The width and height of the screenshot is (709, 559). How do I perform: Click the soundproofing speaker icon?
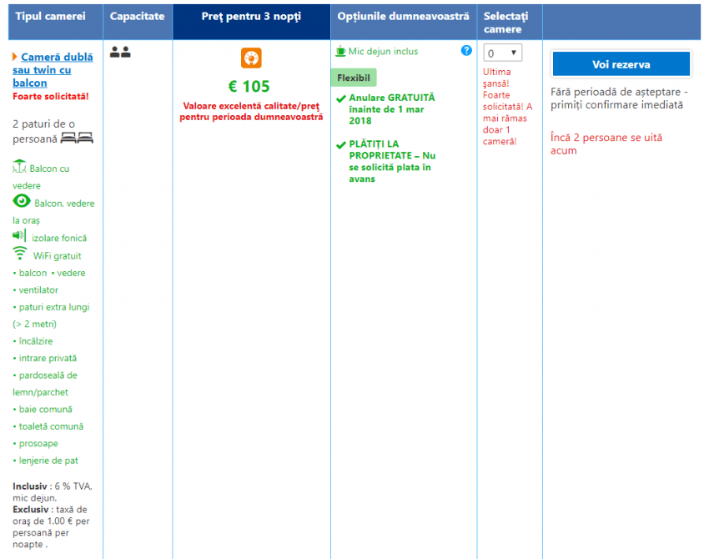19,236
